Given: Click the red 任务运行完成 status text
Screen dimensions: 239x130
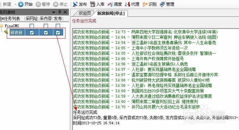Looking at the screenshot, I should (84, 21).
